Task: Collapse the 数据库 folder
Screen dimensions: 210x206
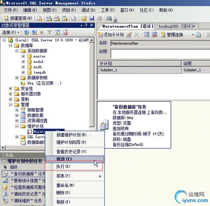Action: 10,45
